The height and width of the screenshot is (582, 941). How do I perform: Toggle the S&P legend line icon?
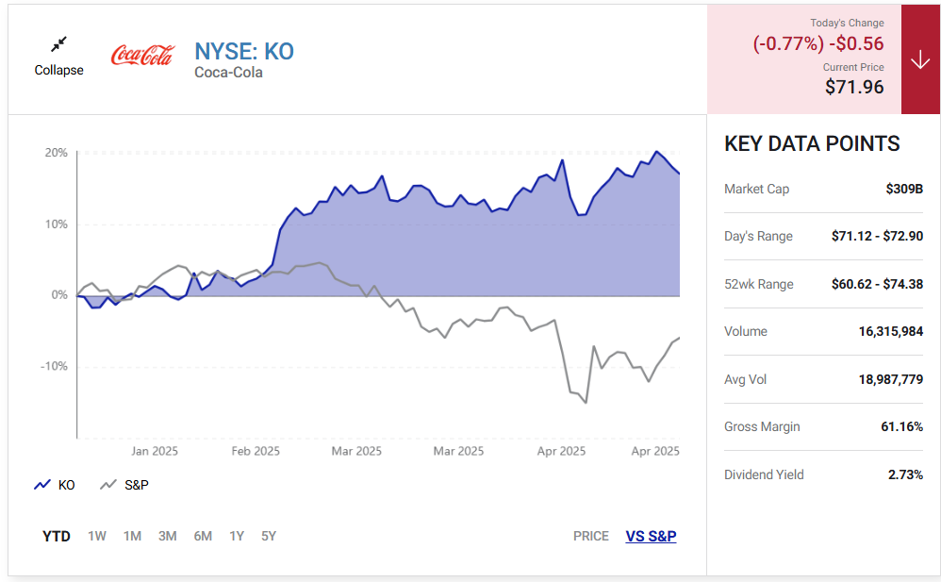[x=108, y=485]
